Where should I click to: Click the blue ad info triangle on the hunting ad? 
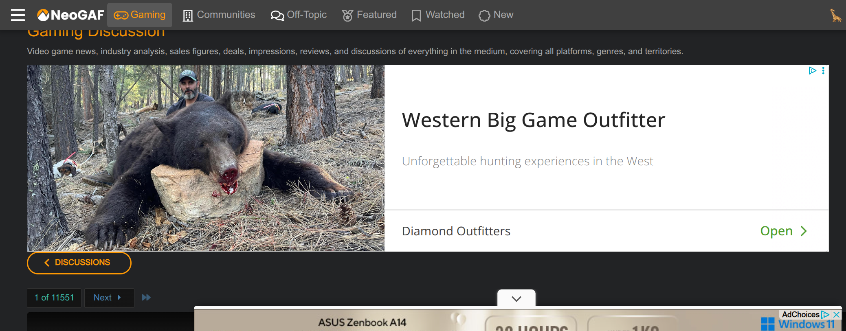[x=812, y=70]
